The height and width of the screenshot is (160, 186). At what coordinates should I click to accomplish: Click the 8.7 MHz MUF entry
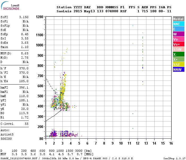[x=80, y=154]
